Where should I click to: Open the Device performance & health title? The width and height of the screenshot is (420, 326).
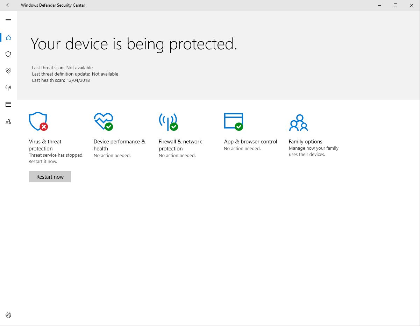[x=120, y=145]
